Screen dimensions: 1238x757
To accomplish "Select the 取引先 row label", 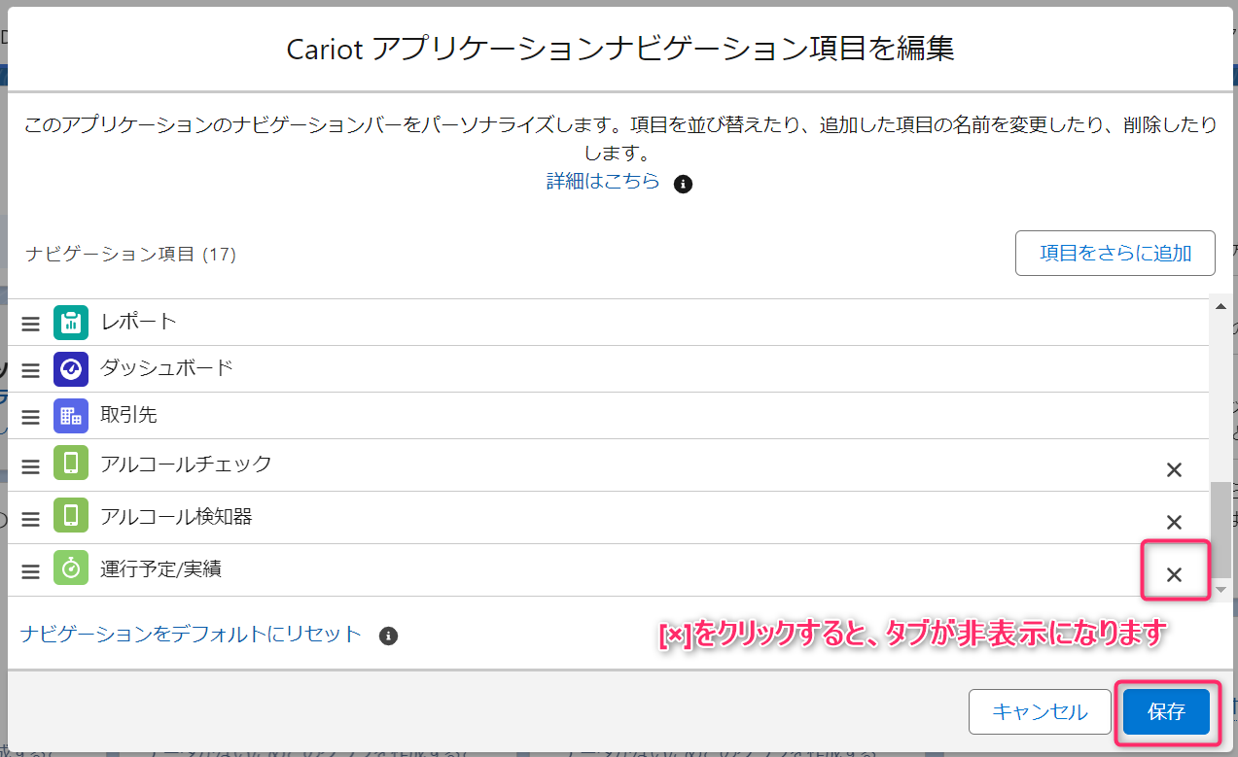I will click(x=128, y=415).
